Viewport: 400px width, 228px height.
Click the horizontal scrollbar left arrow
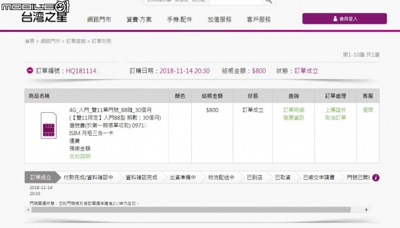click(28, 210)
